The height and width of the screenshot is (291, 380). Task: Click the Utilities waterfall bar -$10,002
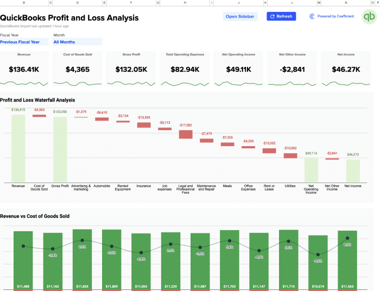290,156
